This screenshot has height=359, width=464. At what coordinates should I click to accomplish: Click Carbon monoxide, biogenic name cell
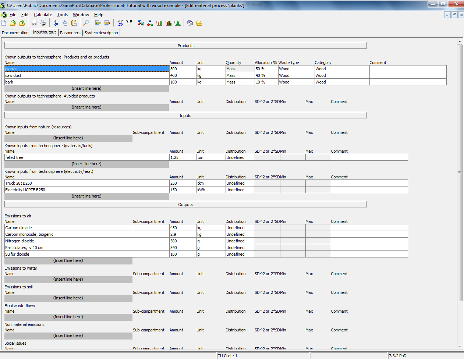(69, 234)
